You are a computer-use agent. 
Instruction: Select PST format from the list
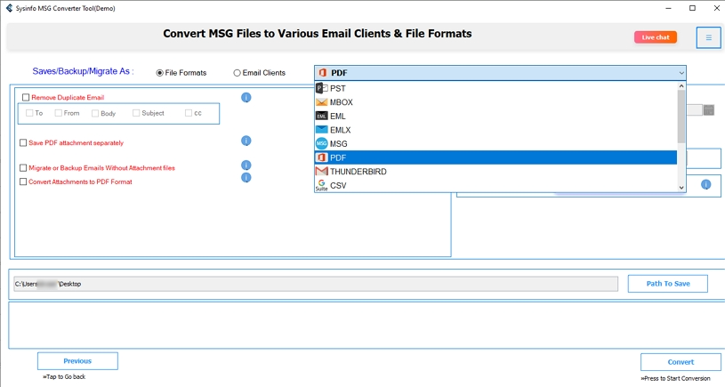click(338, 88)
